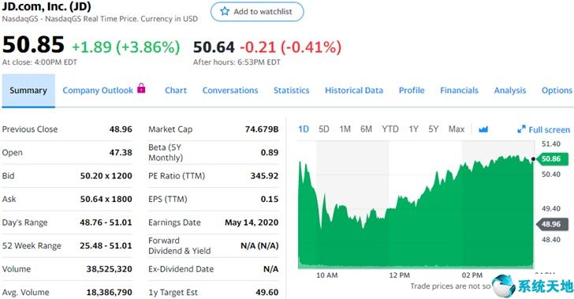The width and height of the screenshot is (574, 299).
Task: Open the Summary tab
Action: (x=28, y=91)
